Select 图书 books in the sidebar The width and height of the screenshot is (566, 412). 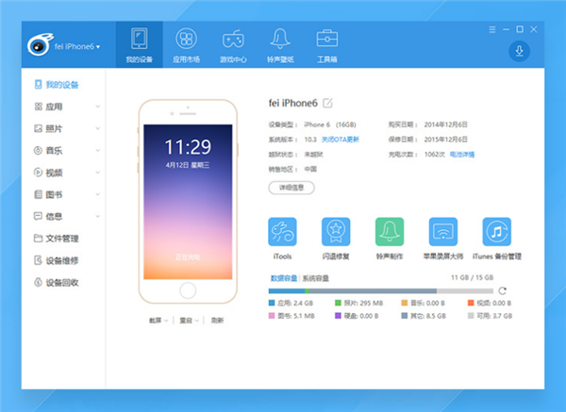tap(49, 195)
